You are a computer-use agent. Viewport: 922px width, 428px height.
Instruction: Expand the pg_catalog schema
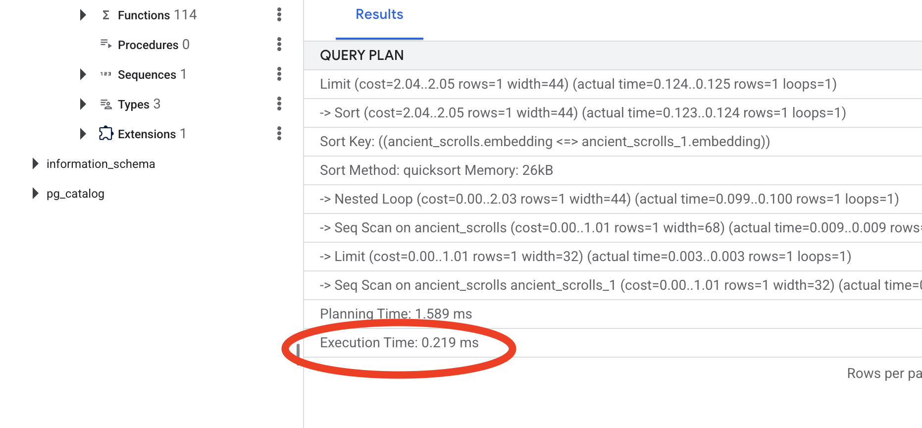(35, 194)
